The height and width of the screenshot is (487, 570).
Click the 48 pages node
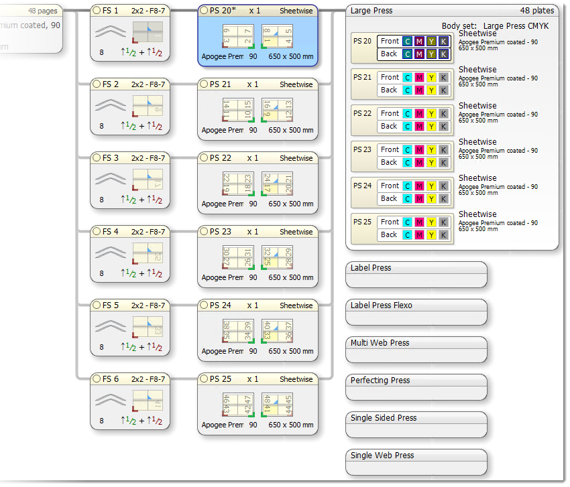[32, 29]
